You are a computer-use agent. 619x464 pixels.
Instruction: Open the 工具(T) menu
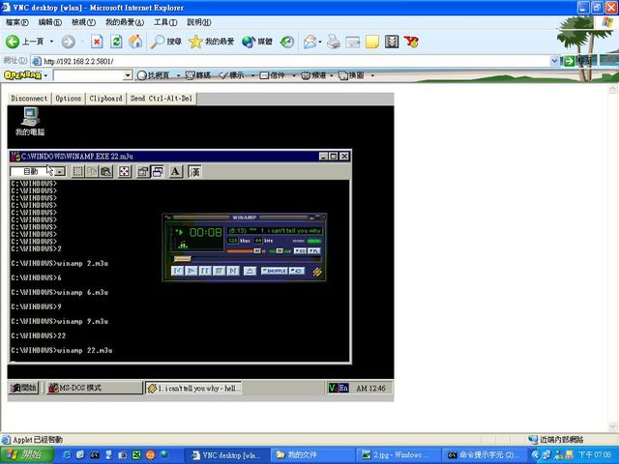coord(165,22)
